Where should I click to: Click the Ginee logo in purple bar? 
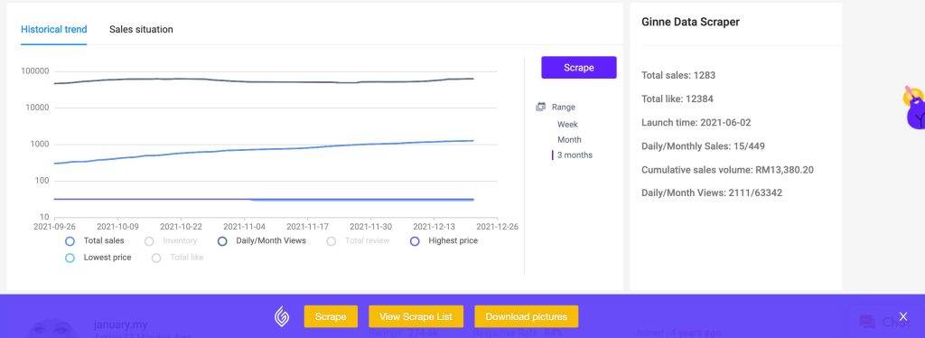pos(282,317)
